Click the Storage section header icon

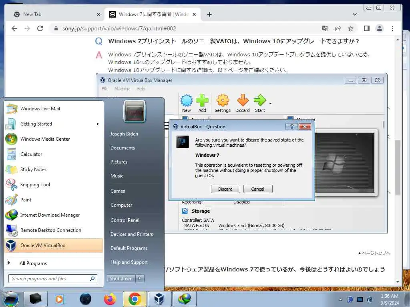pyautogui.click(x=185, y=211)
